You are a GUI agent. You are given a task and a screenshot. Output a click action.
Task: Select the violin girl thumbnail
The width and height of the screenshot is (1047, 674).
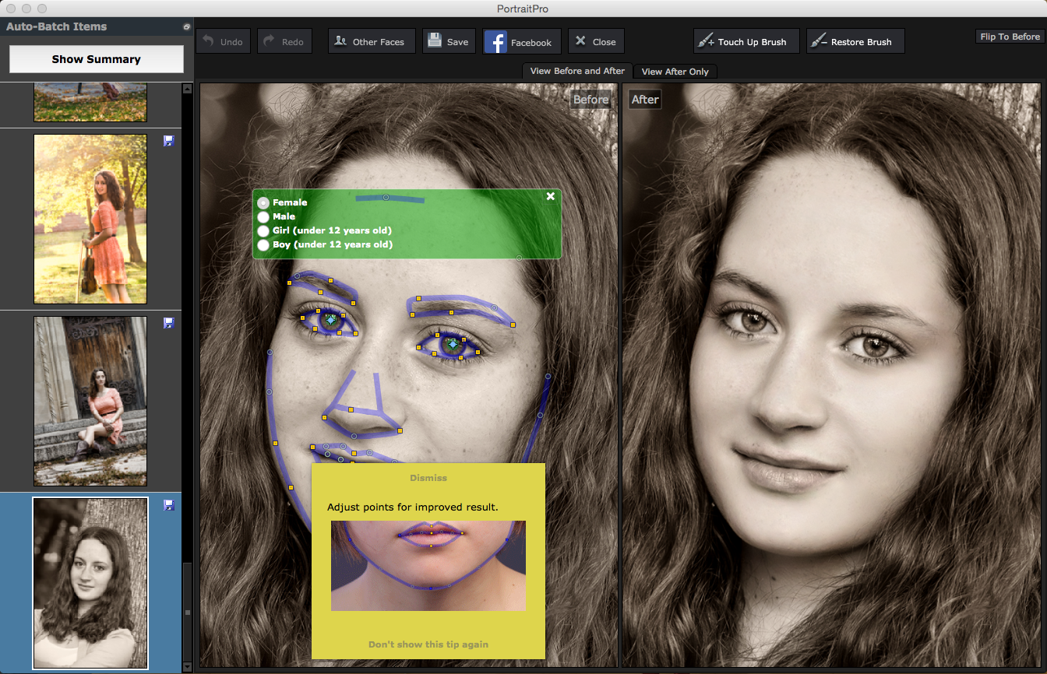(x=90, y=219)
